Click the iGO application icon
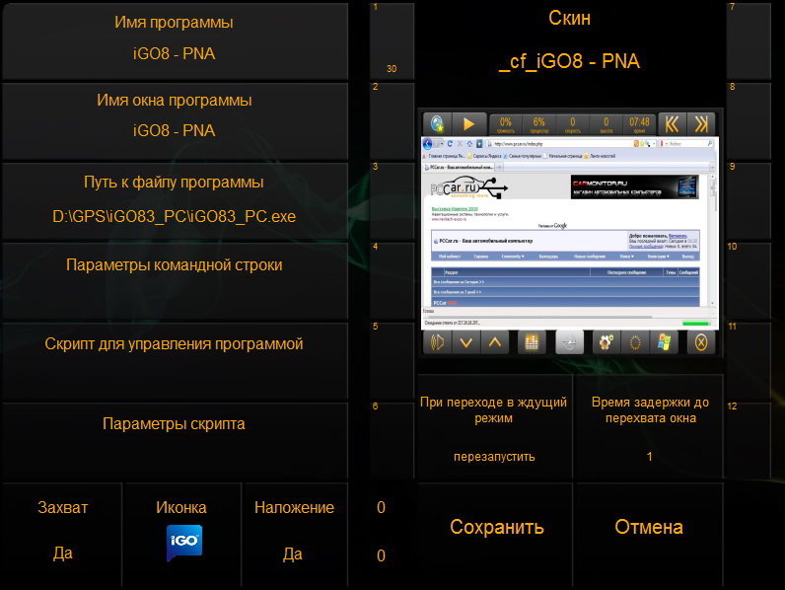Screen dimensions: 785x590 click(x=183, y=544)
